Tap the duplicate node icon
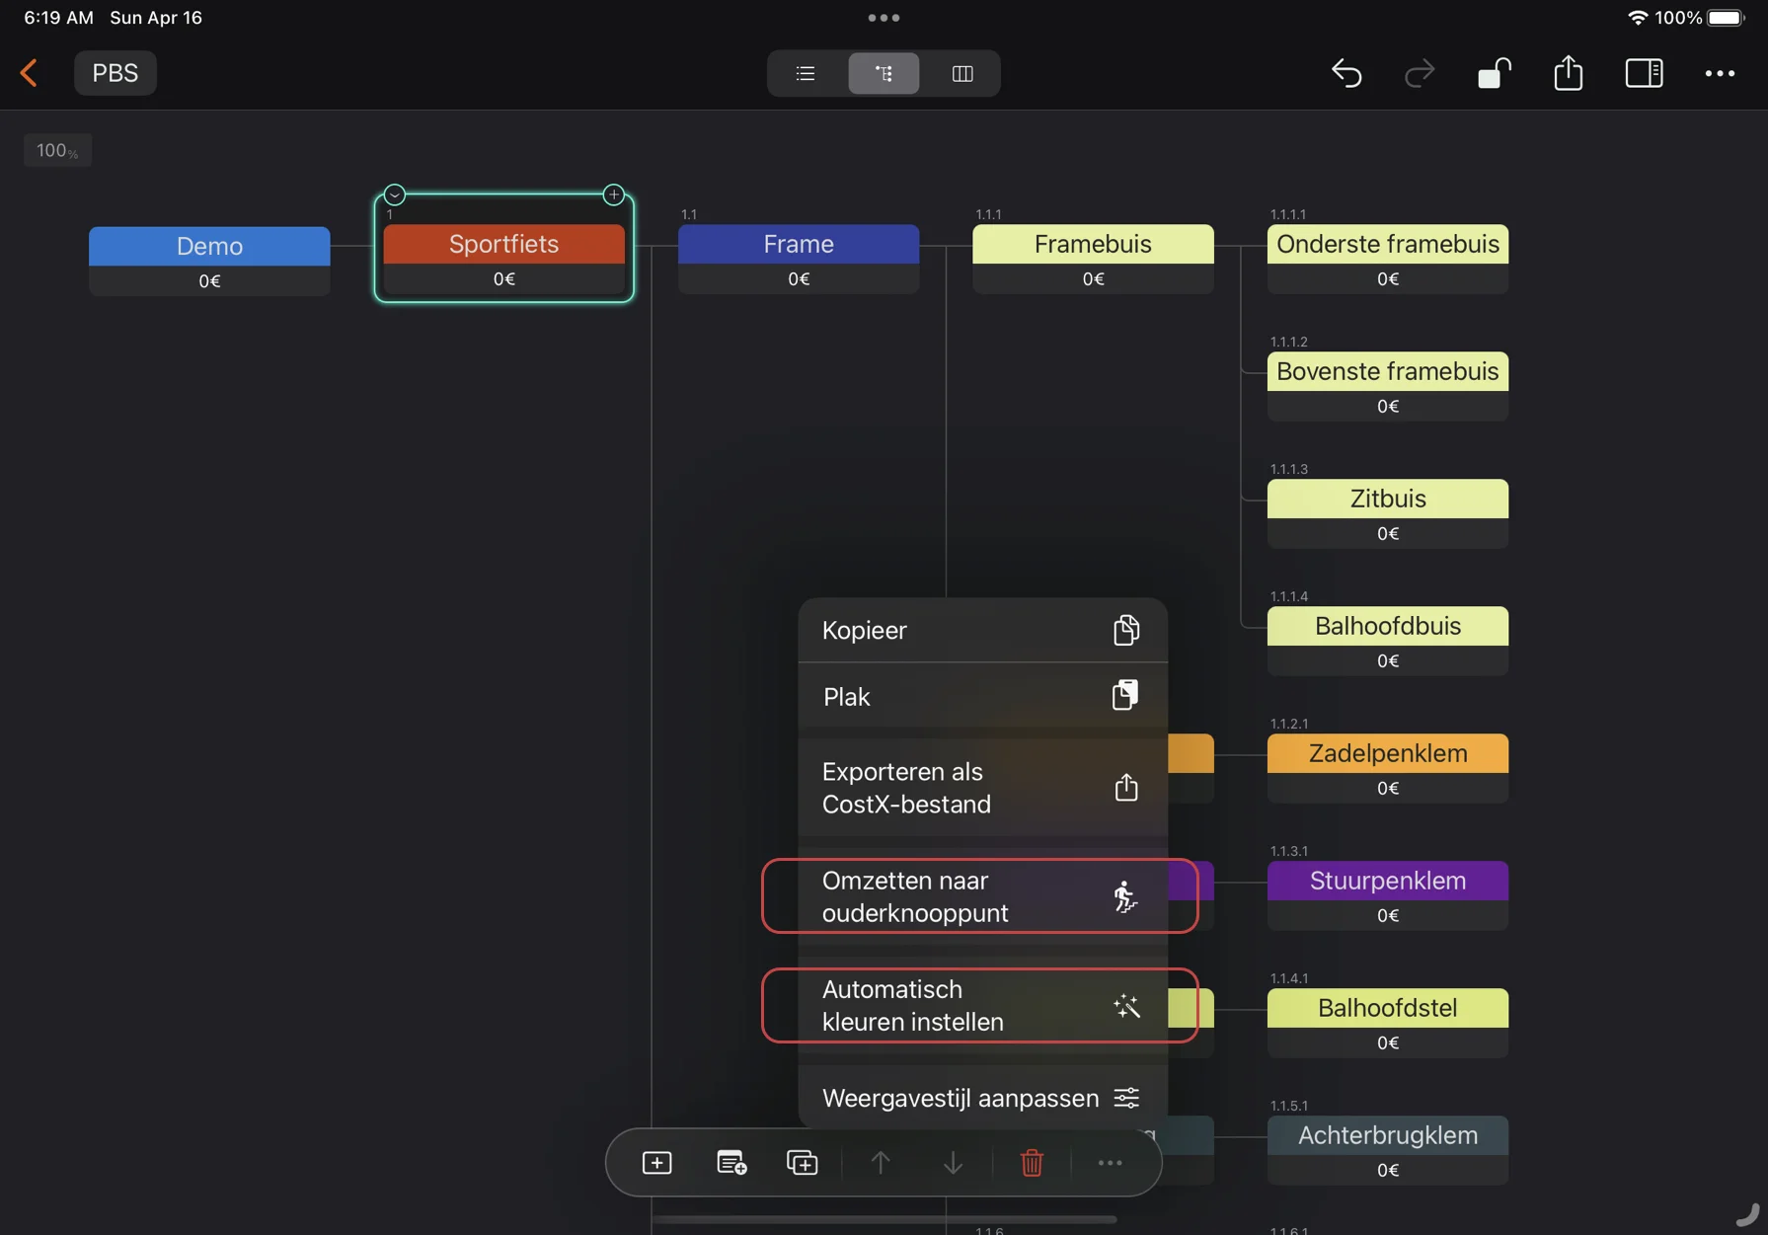This screenshot has height=1235, width=1768. 802,1163
